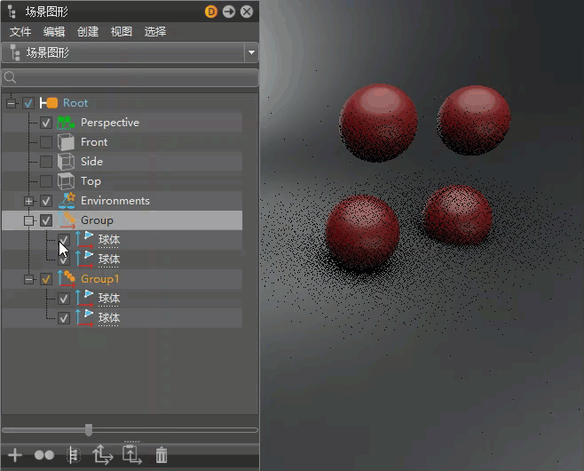Click the tree hierarchy toolbar icon
The width and height of the screenshot is (584, 471).
(74, 455)
